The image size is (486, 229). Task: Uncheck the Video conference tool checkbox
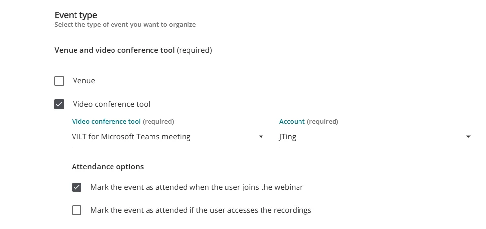[x=59, y=104]
